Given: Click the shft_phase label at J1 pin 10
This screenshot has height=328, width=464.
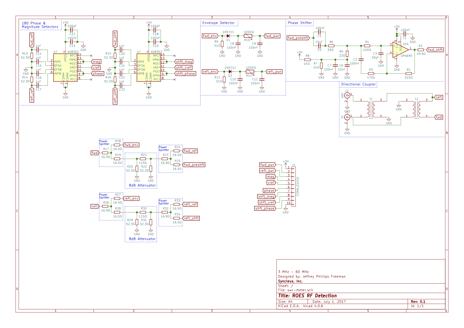Looking at the screenshot, I should pos(265,208).
